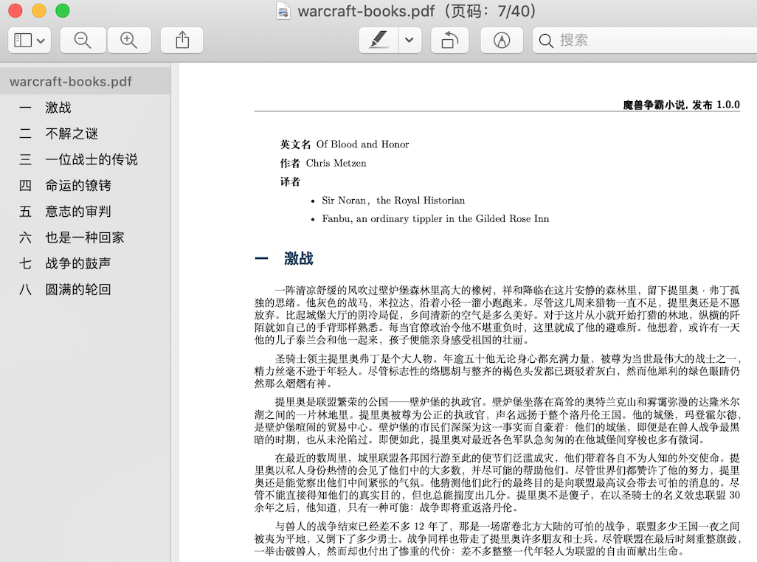Click the 作者 label in the page
This screenshot has width=757, height=562.
tap(290, 163)
